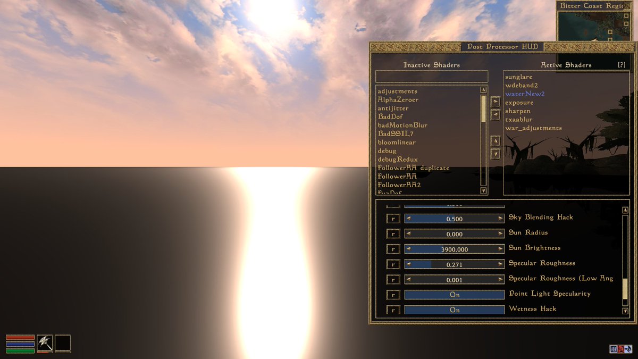Reset Sky Blending Hack with r button

pyautogui.click(x=392, y=219)
